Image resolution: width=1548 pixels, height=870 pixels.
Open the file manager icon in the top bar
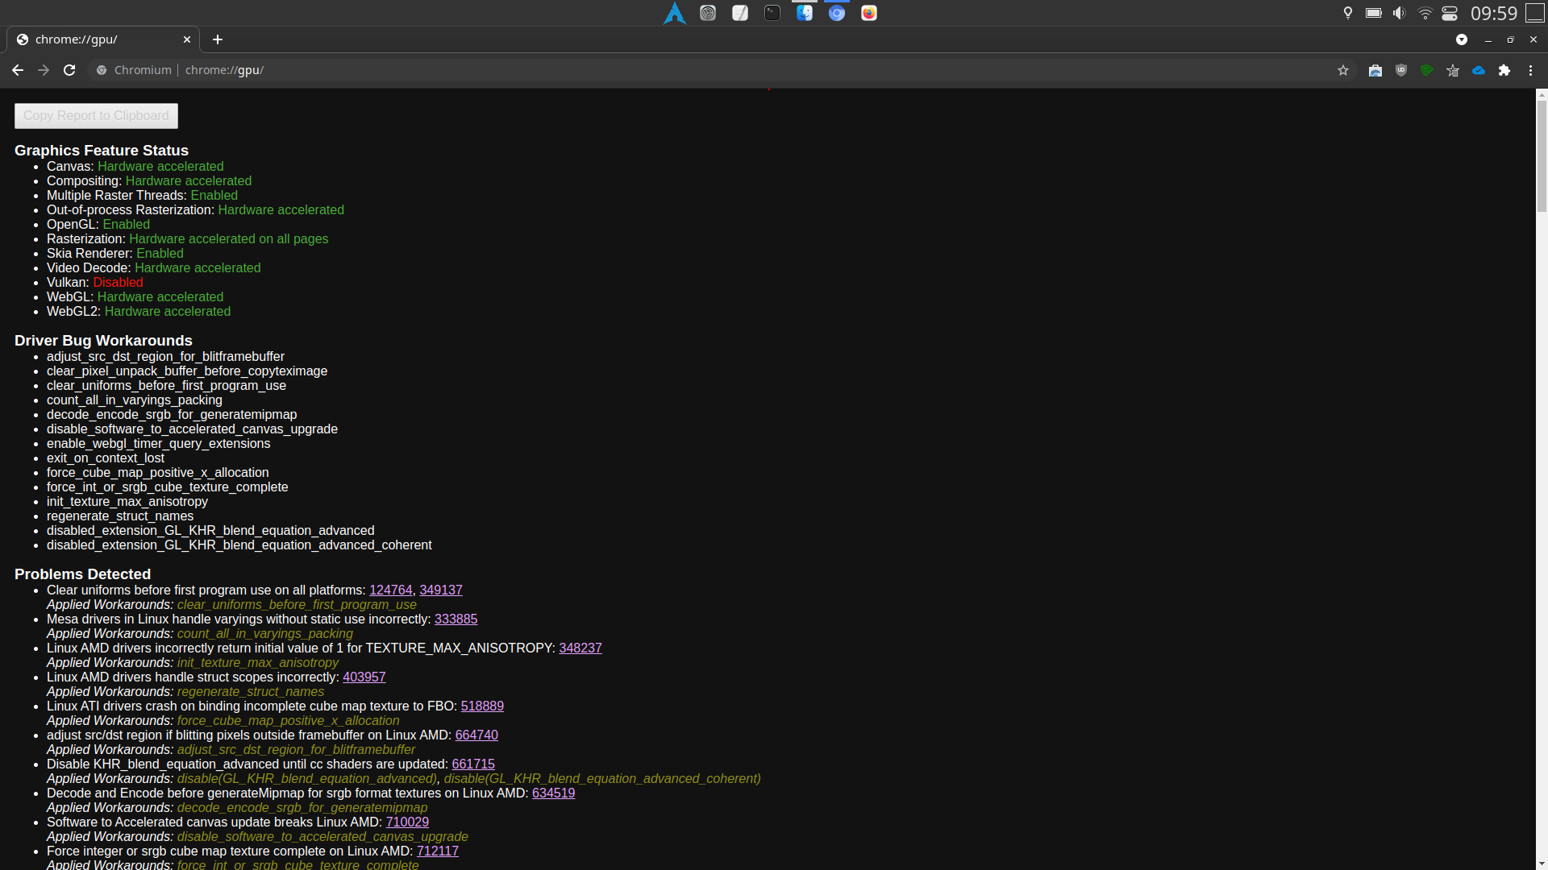click(x=804, y=12)
